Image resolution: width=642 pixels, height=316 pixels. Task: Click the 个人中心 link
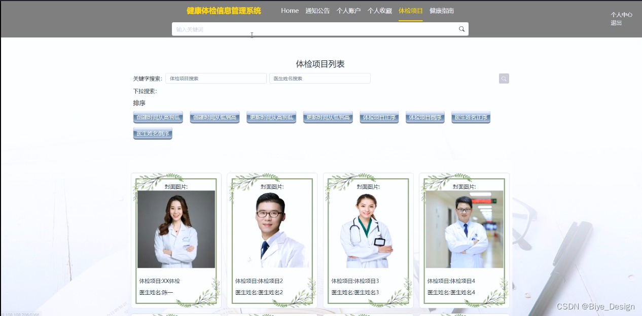(x=621, y=15)
